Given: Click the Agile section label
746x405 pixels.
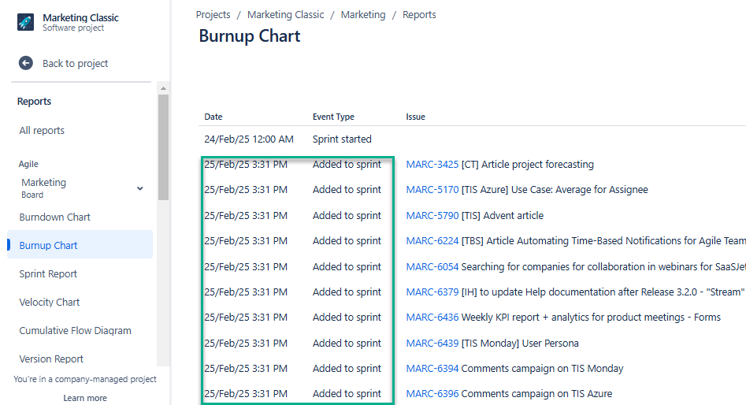Looking at the screenshot, I should pyautogui.click(x=28, y=164).
